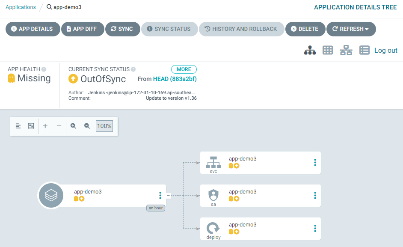Image resolution: width=403 pixels, height=247 pixels.
Task: Collapse children of the root app-demo3 node
Action: [x=169, y=196]
